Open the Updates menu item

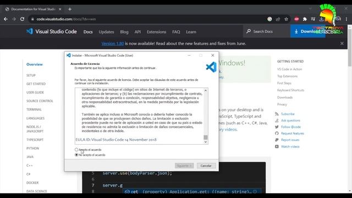click(106, 32)
